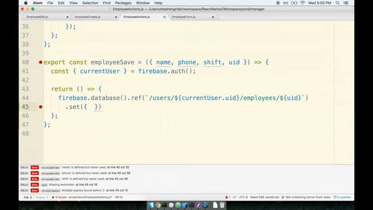Select lint message "'name' is defined but never used"
The width and height of the screenshot is (373, 210).
tap(84, 167)
